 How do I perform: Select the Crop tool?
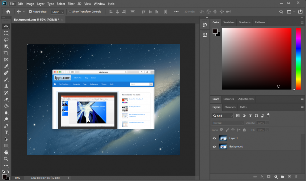tap(6, 53)
